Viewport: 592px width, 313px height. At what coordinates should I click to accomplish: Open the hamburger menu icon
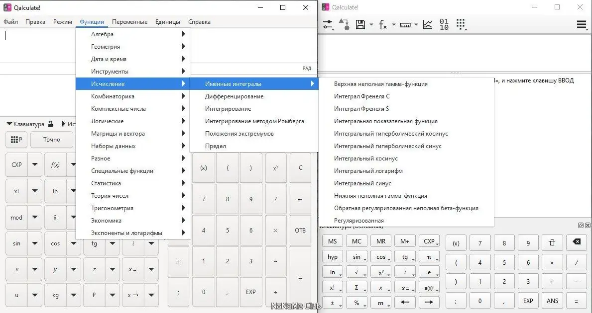(582, 25)
